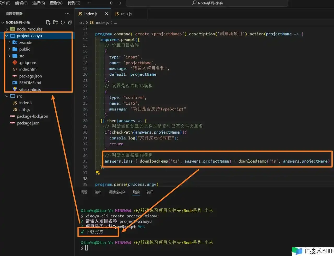Collapse the project-xiaoyu folder chevron
The width and height of the screenshot is (334, 256).
tap(7, 36)
